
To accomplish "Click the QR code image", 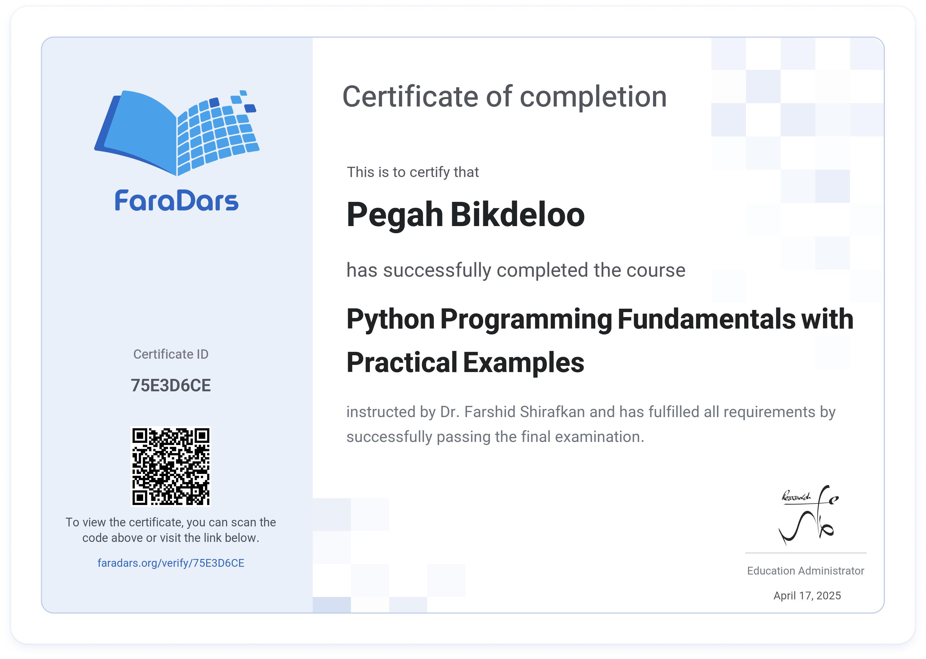I will pos(171,467).
